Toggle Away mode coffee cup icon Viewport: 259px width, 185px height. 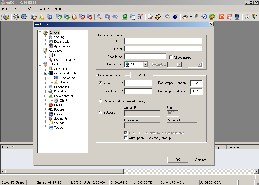(x=185, y=17)
